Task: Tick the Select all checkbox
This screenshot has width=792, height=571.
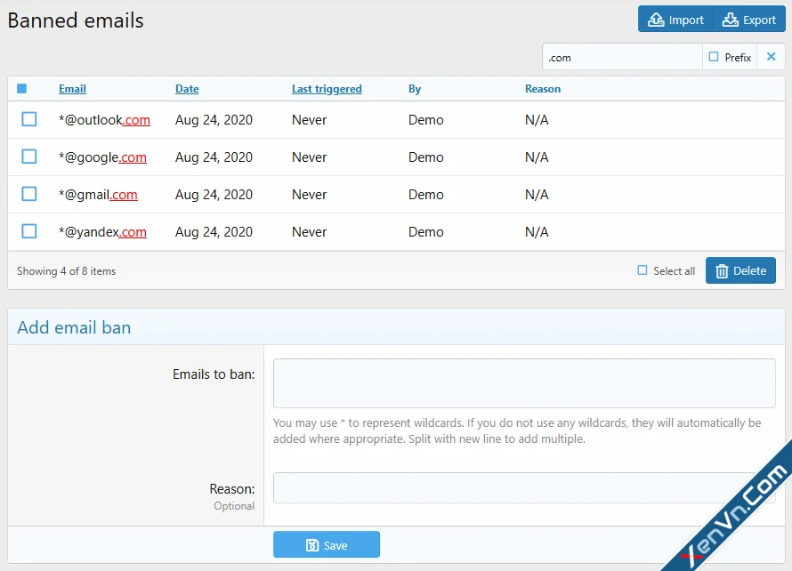Action: (x=643, y=270)
